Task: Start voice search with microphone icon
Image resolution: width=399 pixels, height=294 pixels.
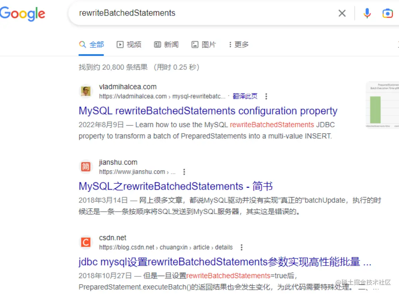Action: pos(367,13)
